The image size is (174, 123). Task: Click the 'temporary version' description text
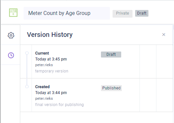[x=51, y=71]
